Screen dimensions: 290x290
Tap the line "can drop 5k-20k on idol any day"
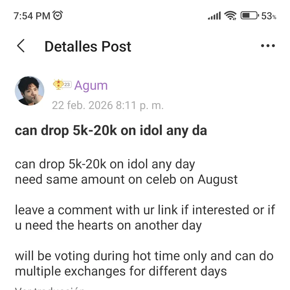coord(105,164)
